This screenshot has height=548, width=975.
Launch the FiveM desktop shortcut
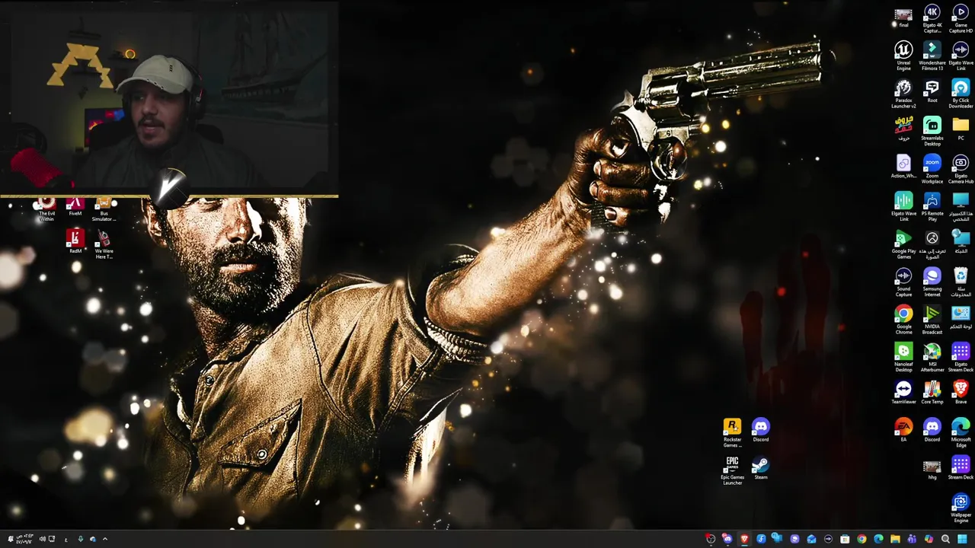(x=75, y=207)
